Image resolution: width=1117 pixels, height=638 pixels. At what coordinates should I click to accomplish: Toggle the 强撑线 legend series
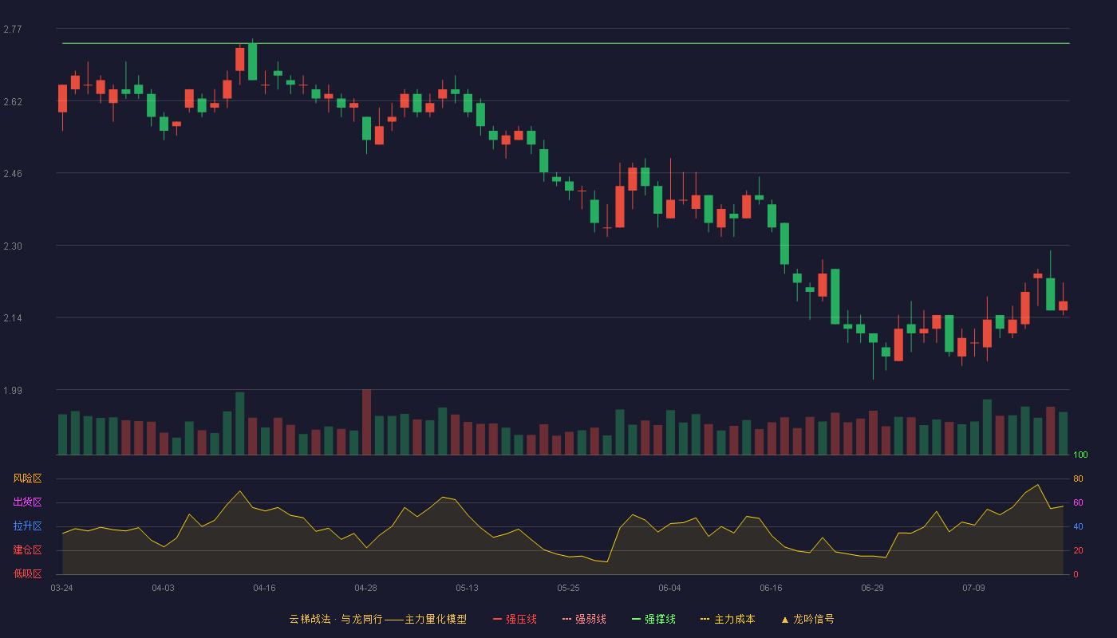(x=653, y=619)
